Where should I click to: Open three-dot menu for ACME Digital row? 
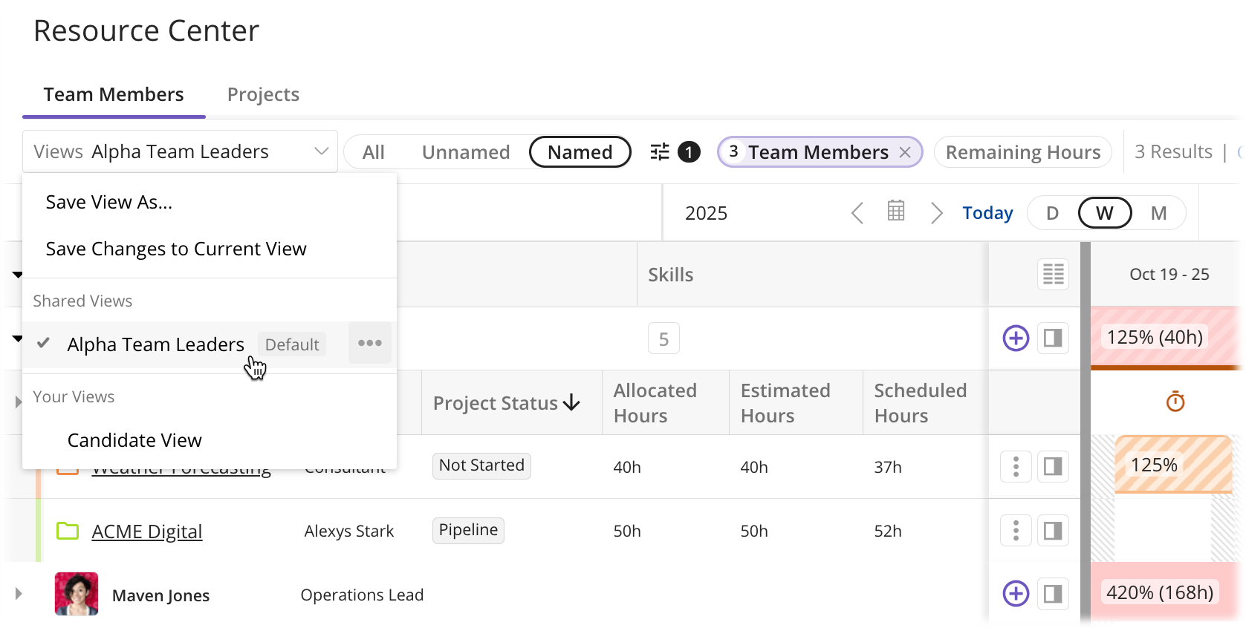pos(1016,531)
